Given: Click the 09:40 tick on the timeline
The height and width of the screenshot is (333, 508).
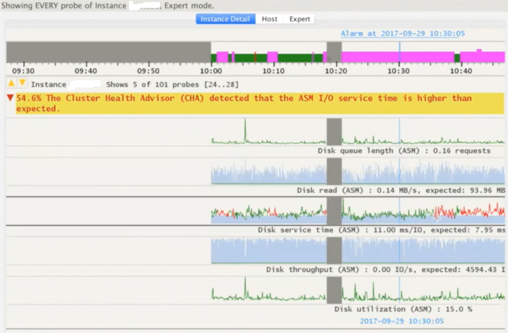Looking at the screenshot, I should (x=86, y=71).
